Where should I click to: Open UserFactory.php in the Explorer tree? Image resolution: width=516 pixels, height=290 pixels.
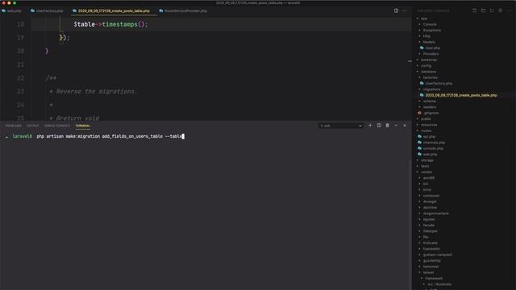(439, 84)
